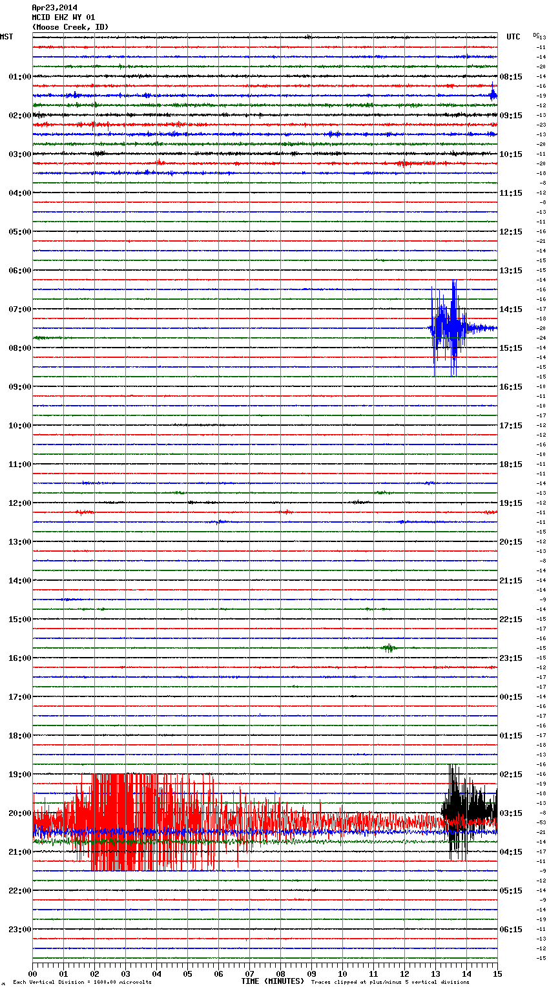This screenshot has height=991, width=549.
Task: Select the 09:00 MST row label
Action: point(20,387)
